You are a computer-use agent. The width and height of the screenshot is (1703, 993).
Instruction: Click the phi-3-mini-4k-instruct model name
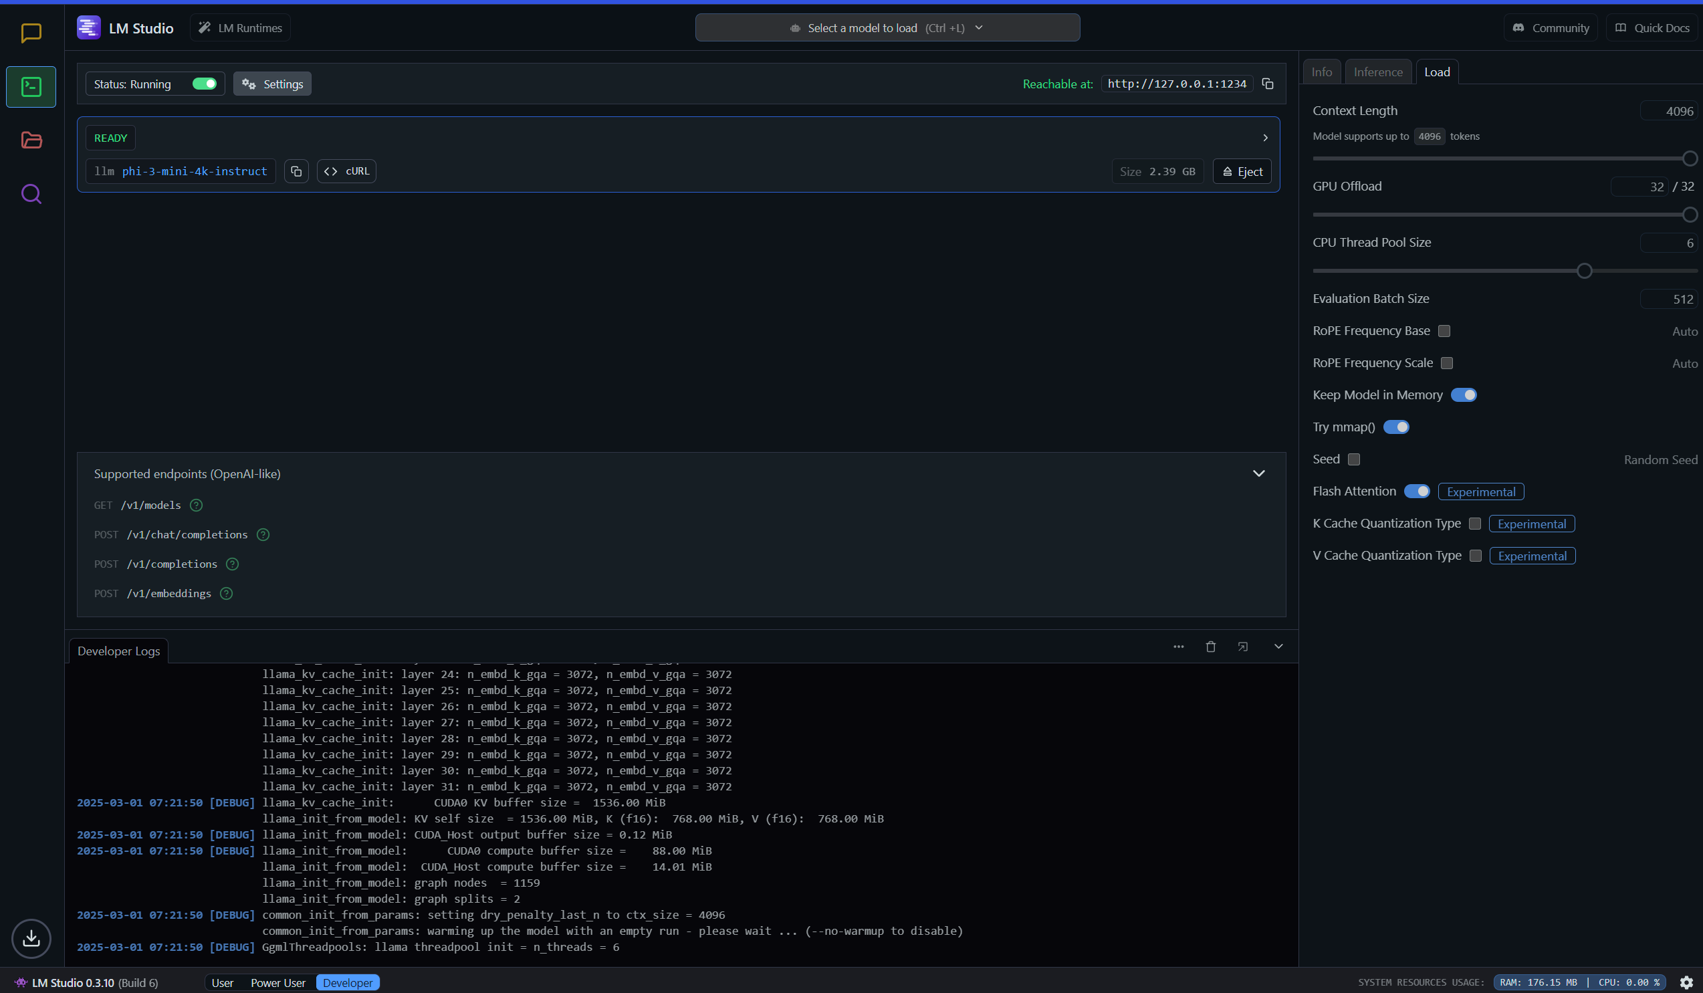click(x=195, y=171)
